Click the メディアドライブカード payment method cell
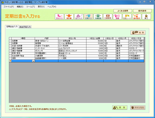Viewport: 155px width, 118px height. [x=136, y=51]
